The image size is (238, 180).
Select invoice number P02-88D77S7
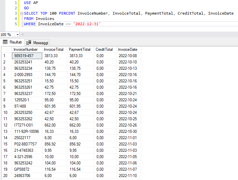click(x=27, y=144)
